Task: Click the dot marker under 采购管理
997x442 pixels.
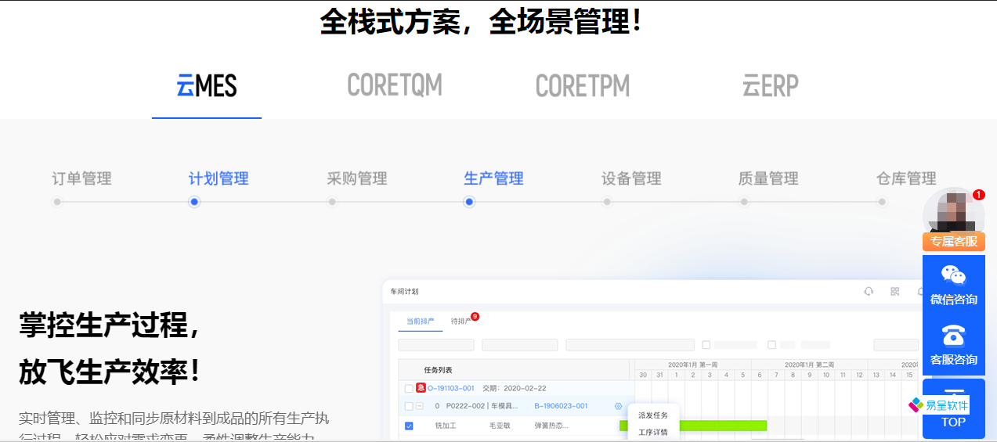Action: point(332,202)
